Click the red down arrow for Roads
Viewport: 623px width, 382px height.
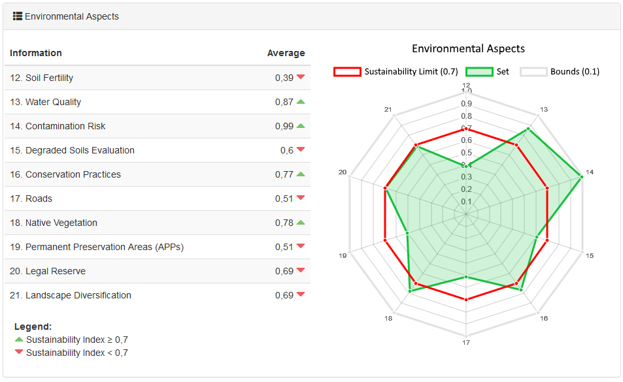click(x=301, y=198)
